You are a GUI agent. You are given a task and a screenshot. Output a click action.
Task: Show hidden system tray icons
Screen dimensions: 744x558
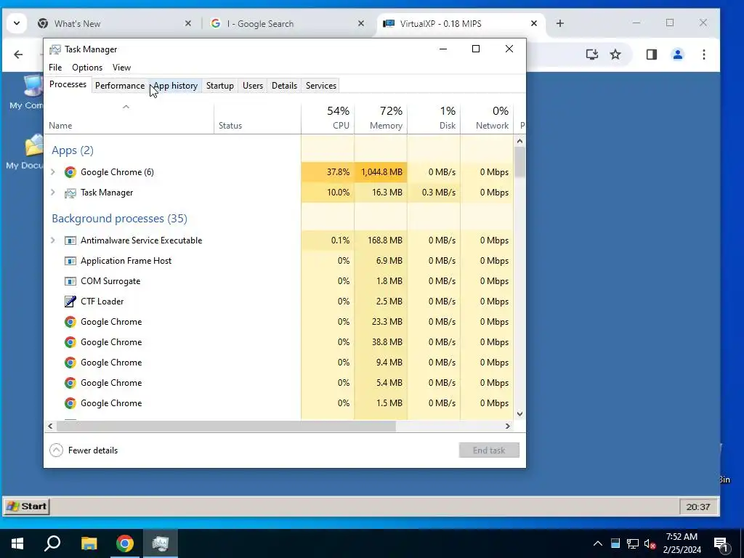[598, 543]
